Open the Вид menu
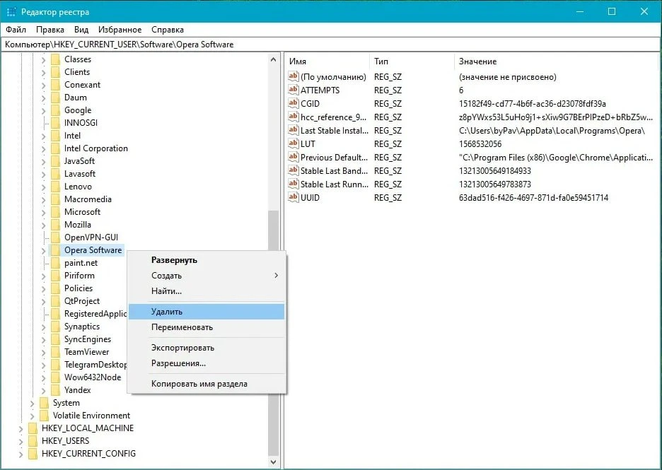Viewport: 662px width, 470px height. [x=81, y=30]
